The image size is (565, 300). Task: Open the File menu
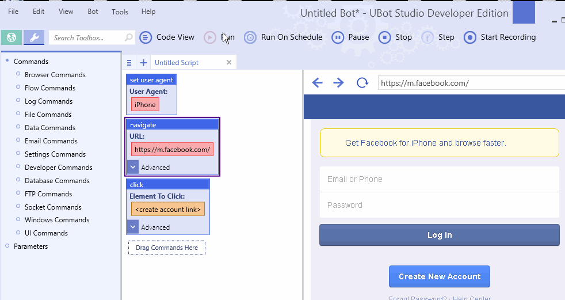(13, 12)
